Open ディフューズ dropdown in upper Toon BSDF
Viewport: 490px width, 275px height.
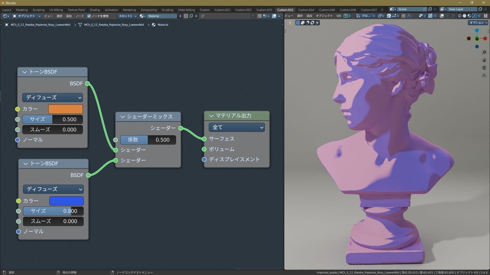[52, 97]
